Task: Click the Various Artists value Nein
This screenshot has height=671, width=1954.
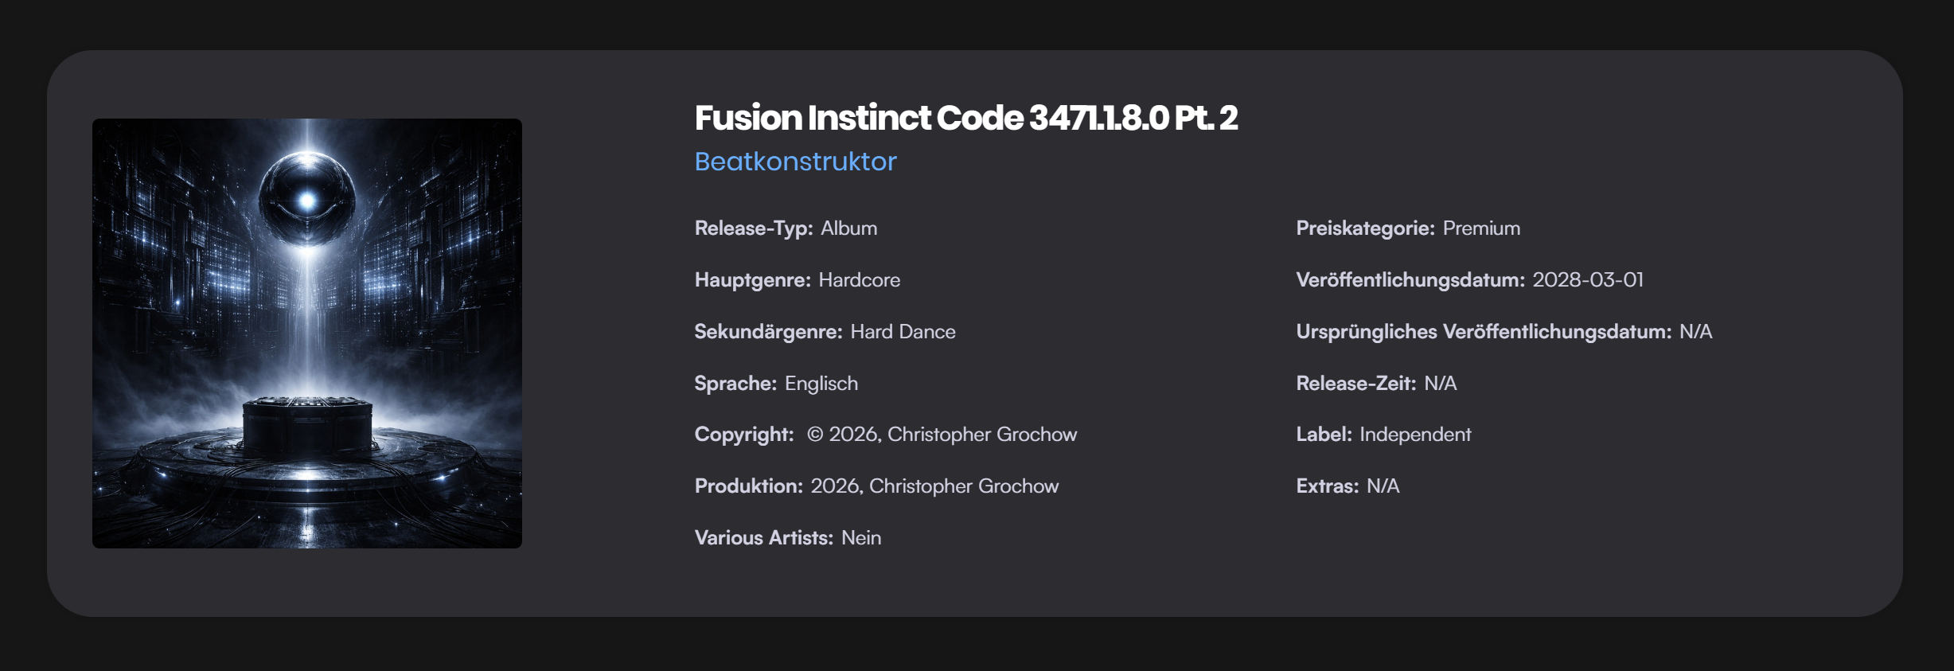Action: click(x=860, y=538)
